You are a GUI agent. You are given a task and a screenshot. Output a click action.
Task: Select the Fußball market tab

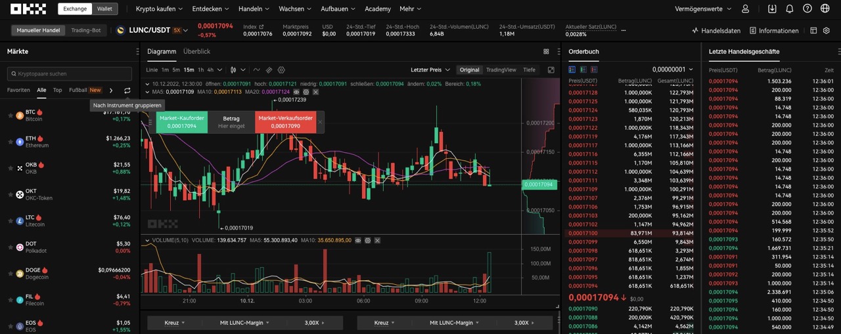point(78,90)
